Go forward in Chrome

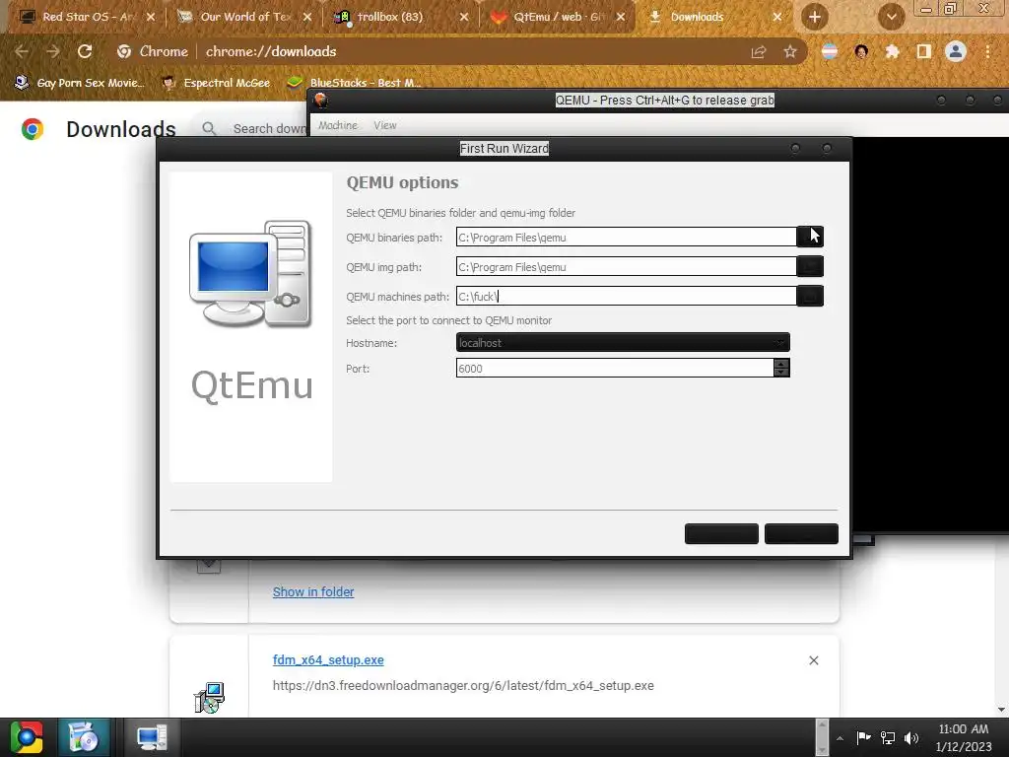53,51
